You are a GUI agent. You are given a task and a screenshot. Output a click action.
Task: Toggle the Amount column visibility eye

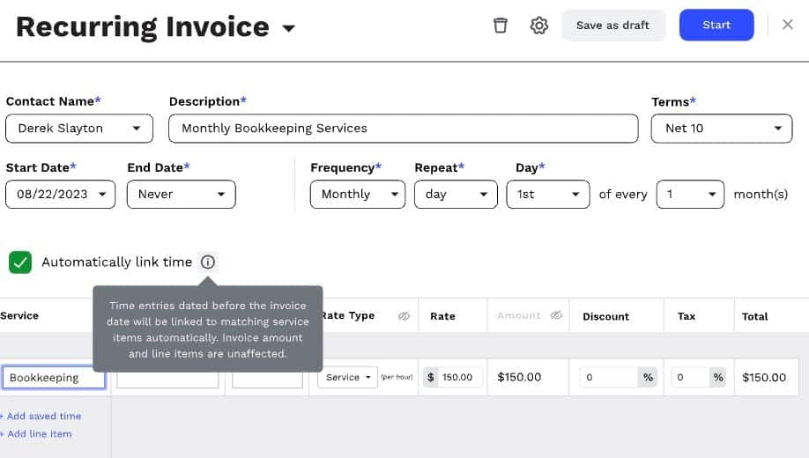point(556,315)
